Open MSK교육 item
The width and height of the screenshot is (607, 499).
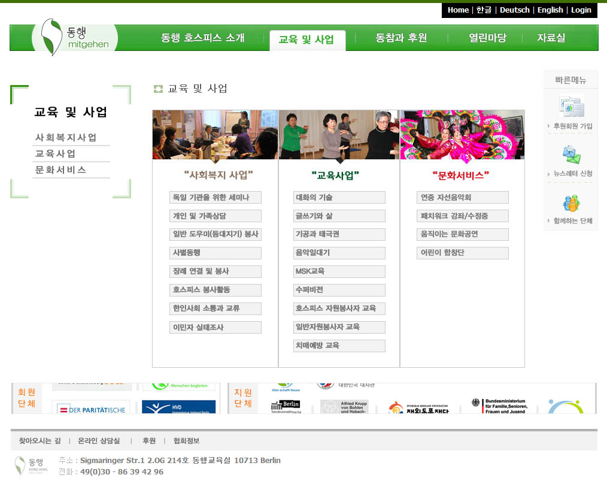point(339,271)
